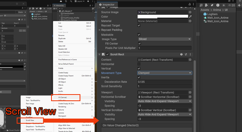Select Scroll View in the UI submenu
Screen dimensions: 242x132
pyautogui.click(x=30, y=120)
